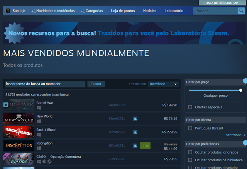Go to Notícias tab
247x169 pixels.
pyautogui.click(x=150, y=11)
